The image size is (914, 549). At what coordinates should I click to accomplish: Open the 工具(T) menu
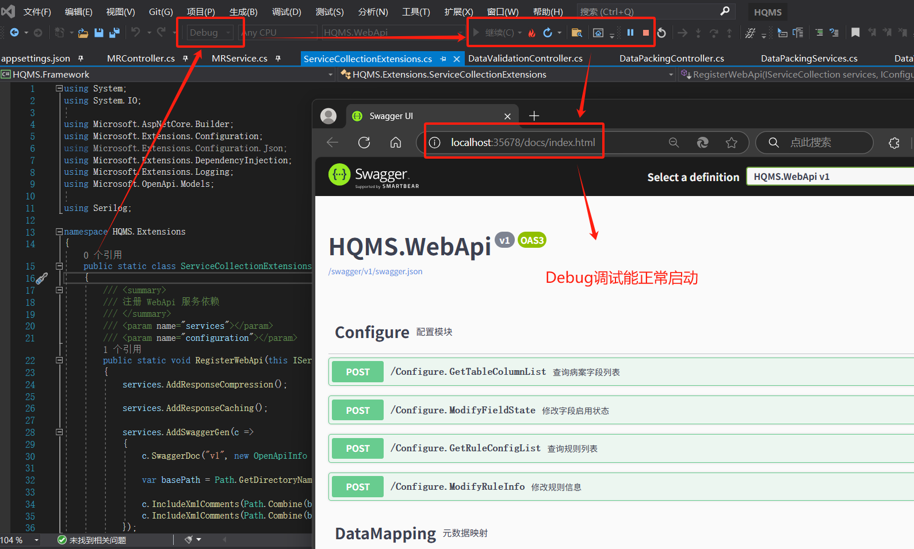[x=416, y=11]
